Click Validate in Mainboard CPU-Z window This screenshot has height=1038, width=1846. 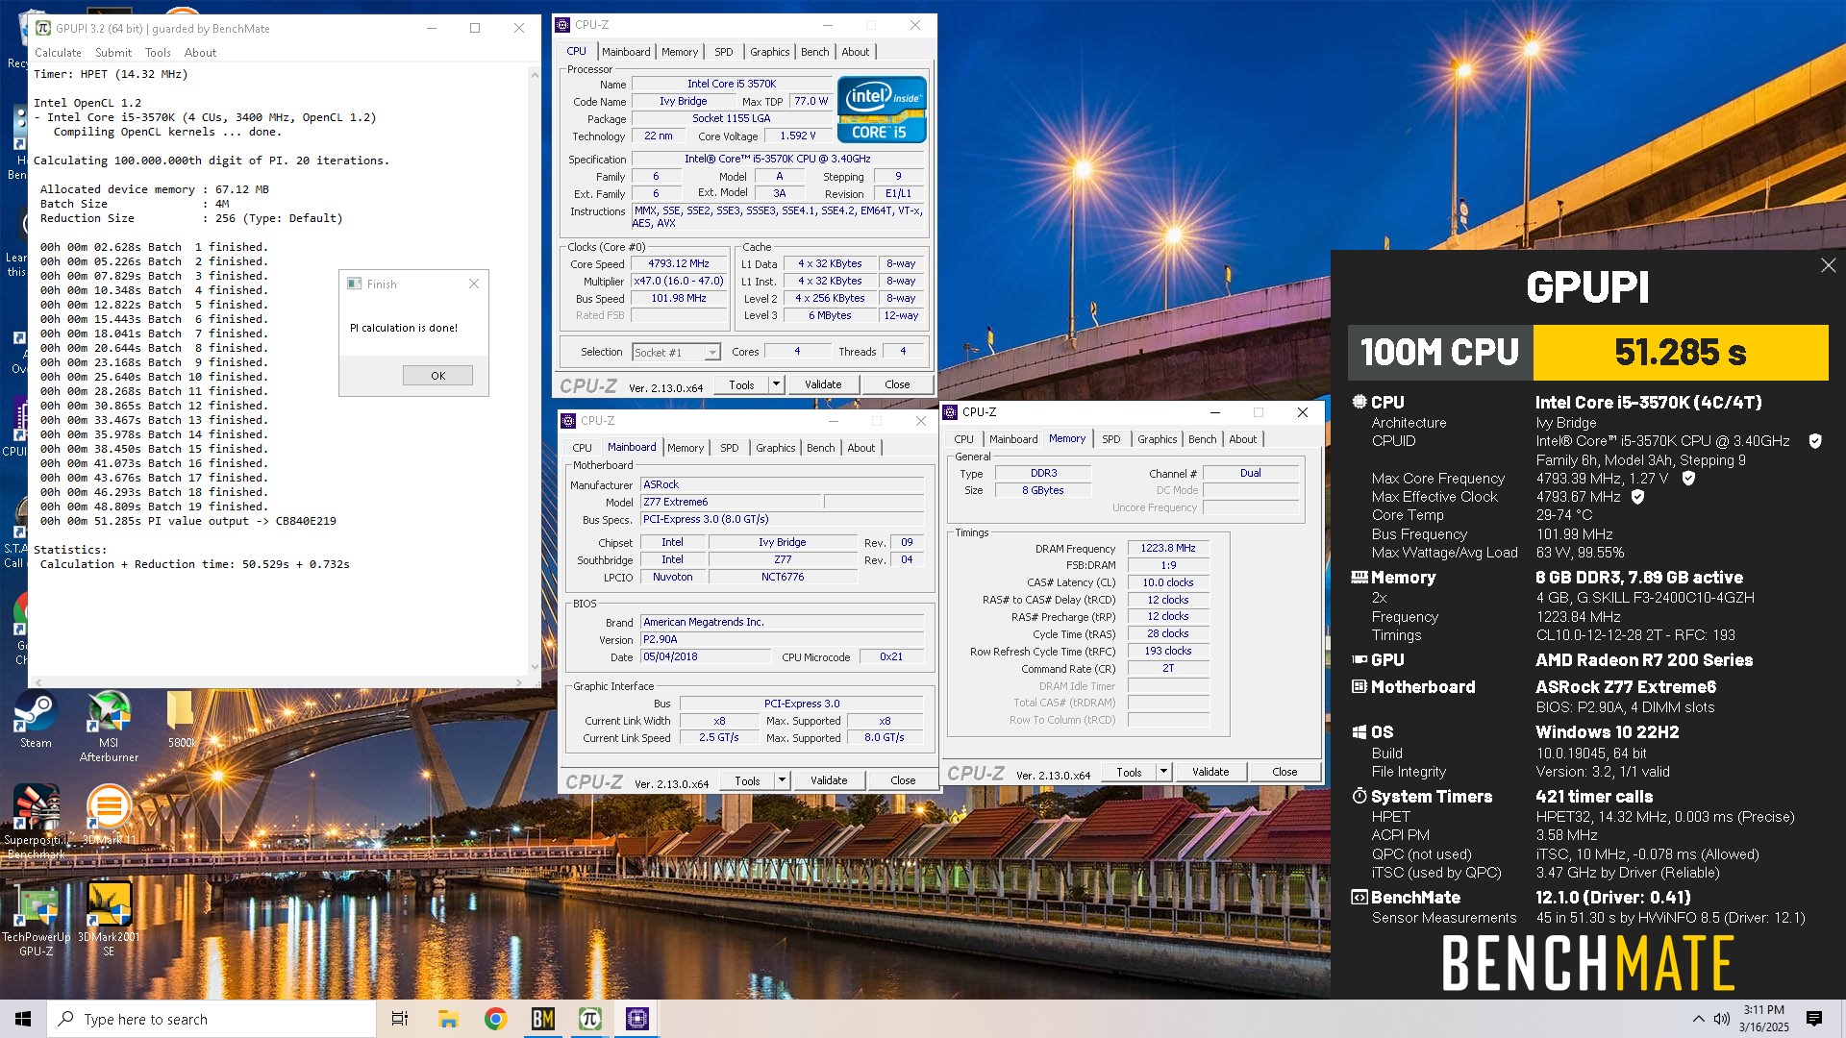pos(829,780)
